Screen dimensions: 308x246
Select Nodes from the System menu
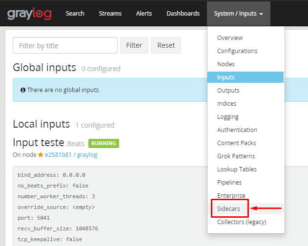point(226,64)
